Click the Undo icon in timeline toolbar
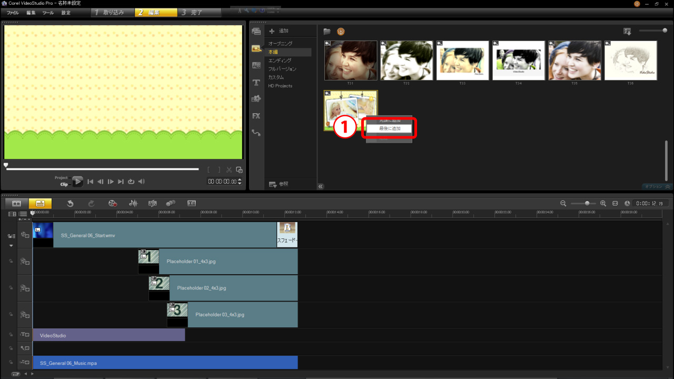 pyautogui.click(x=70, y=203)
